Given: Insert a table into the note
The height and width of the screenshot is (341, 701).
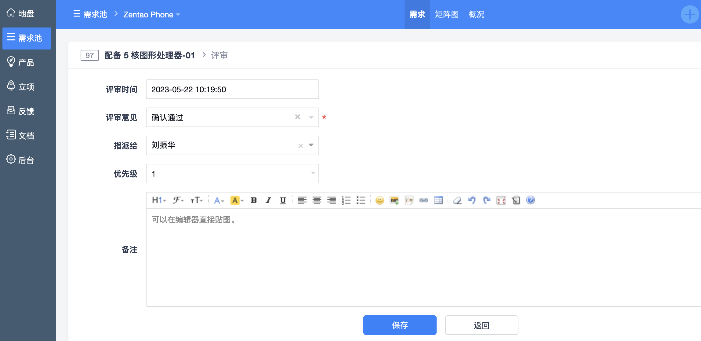Looking at the screenshot, I should 438,200.
